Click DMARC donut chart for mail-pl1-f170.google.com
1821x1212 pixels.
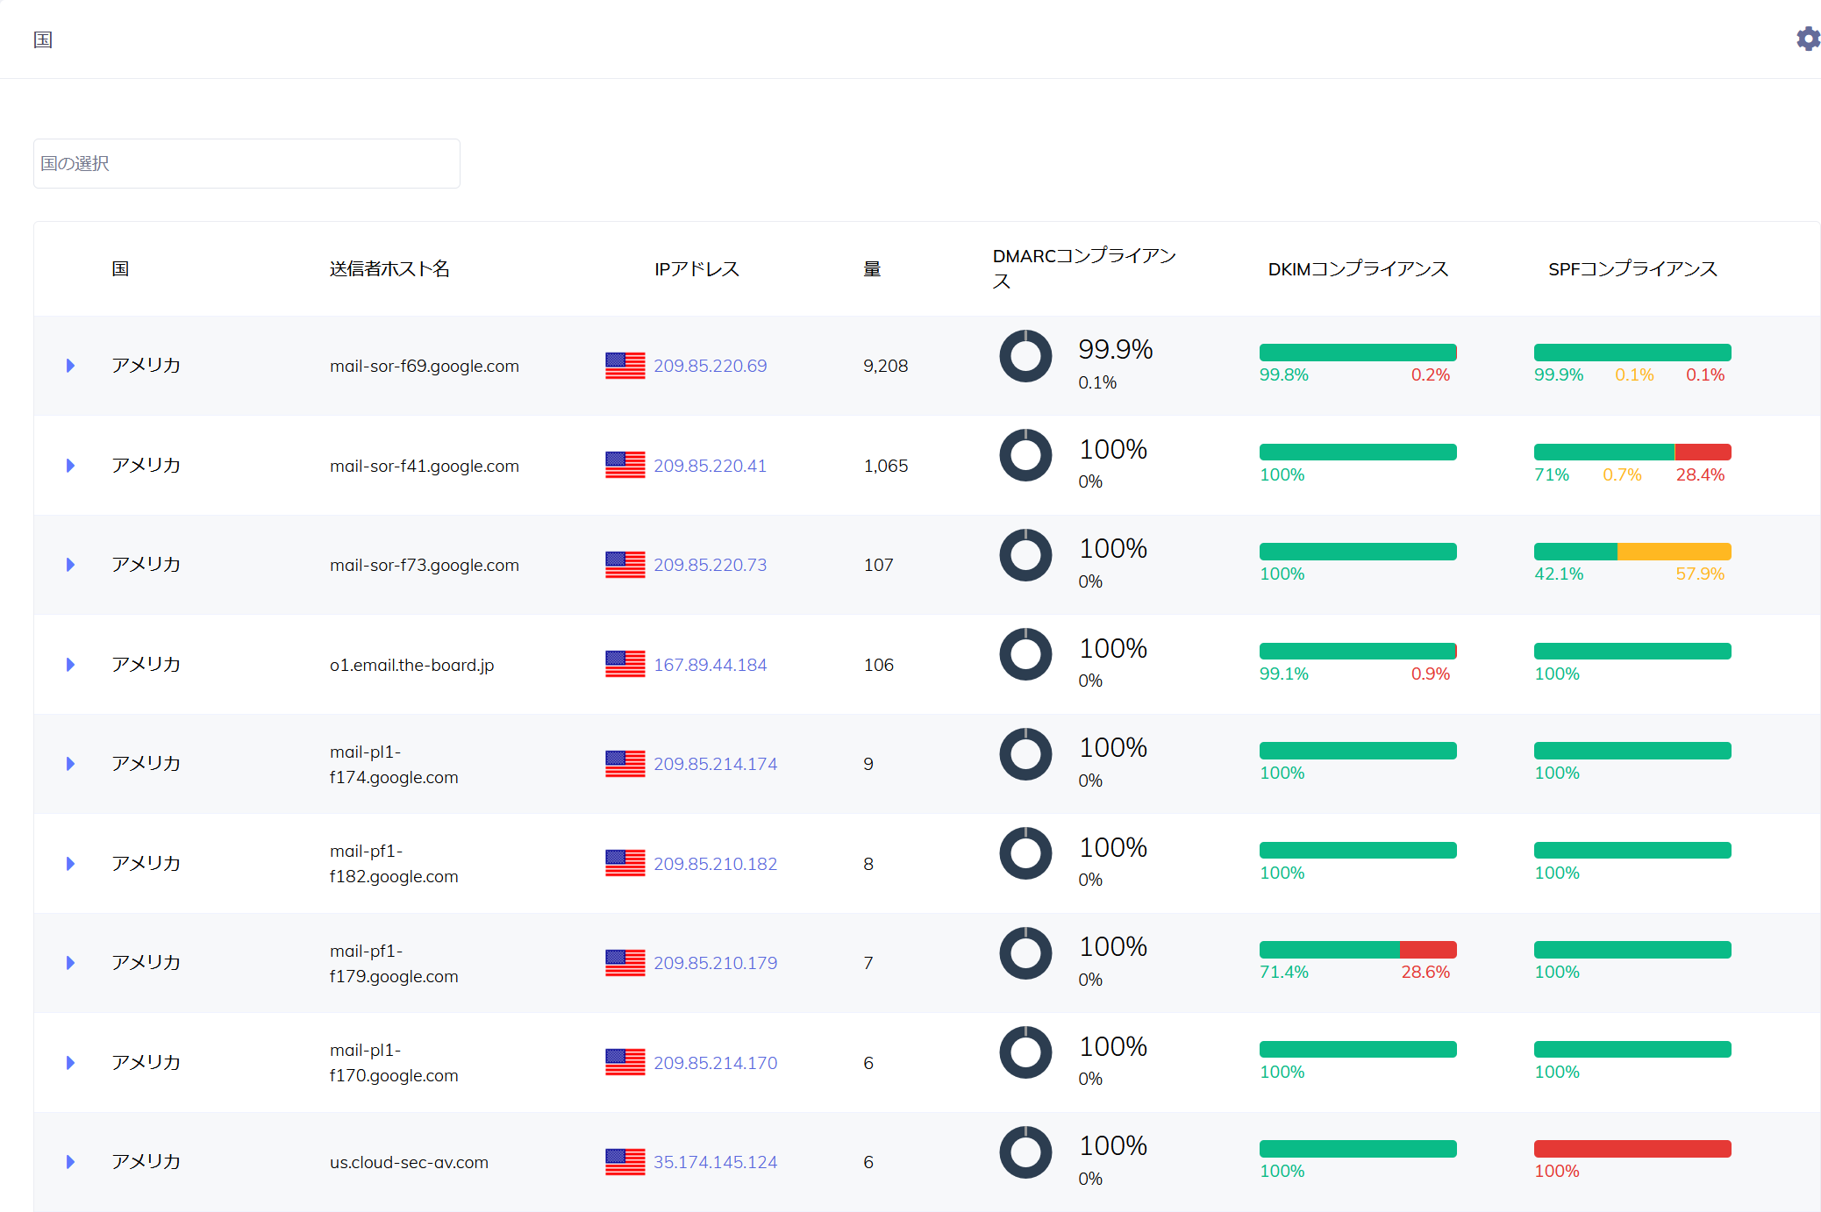coord(1025,1052)
